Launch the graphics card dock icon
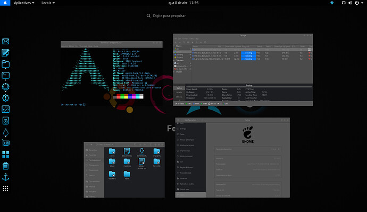The width and height of the screenshot is (367, 212). [6, 143]
